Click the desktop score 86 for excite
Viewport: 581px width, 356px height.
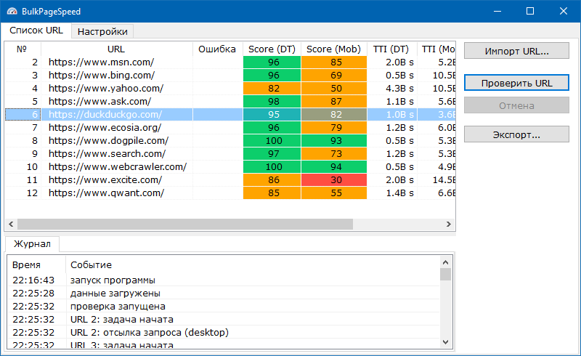(x=272, y=180)
